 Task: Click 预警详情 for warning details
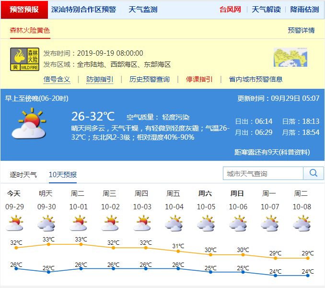pyautogui.click(x=301, y=30)
